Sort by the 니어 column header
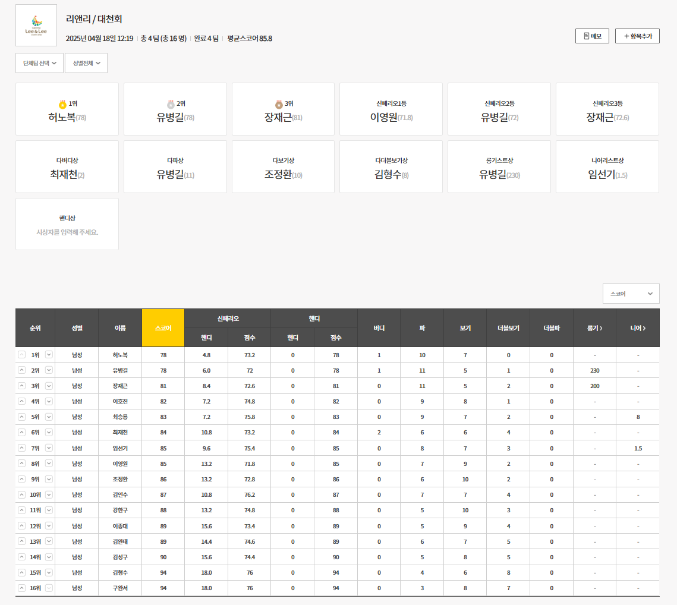 click(x=638, y=328)
